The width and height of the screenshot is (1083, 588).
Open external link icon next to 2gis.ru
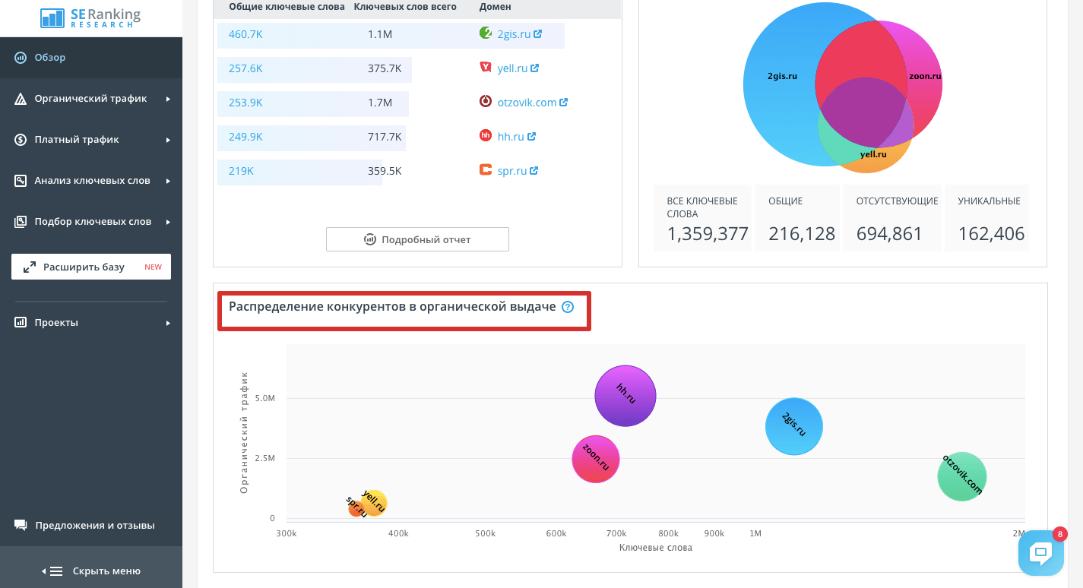click(538, 34)
